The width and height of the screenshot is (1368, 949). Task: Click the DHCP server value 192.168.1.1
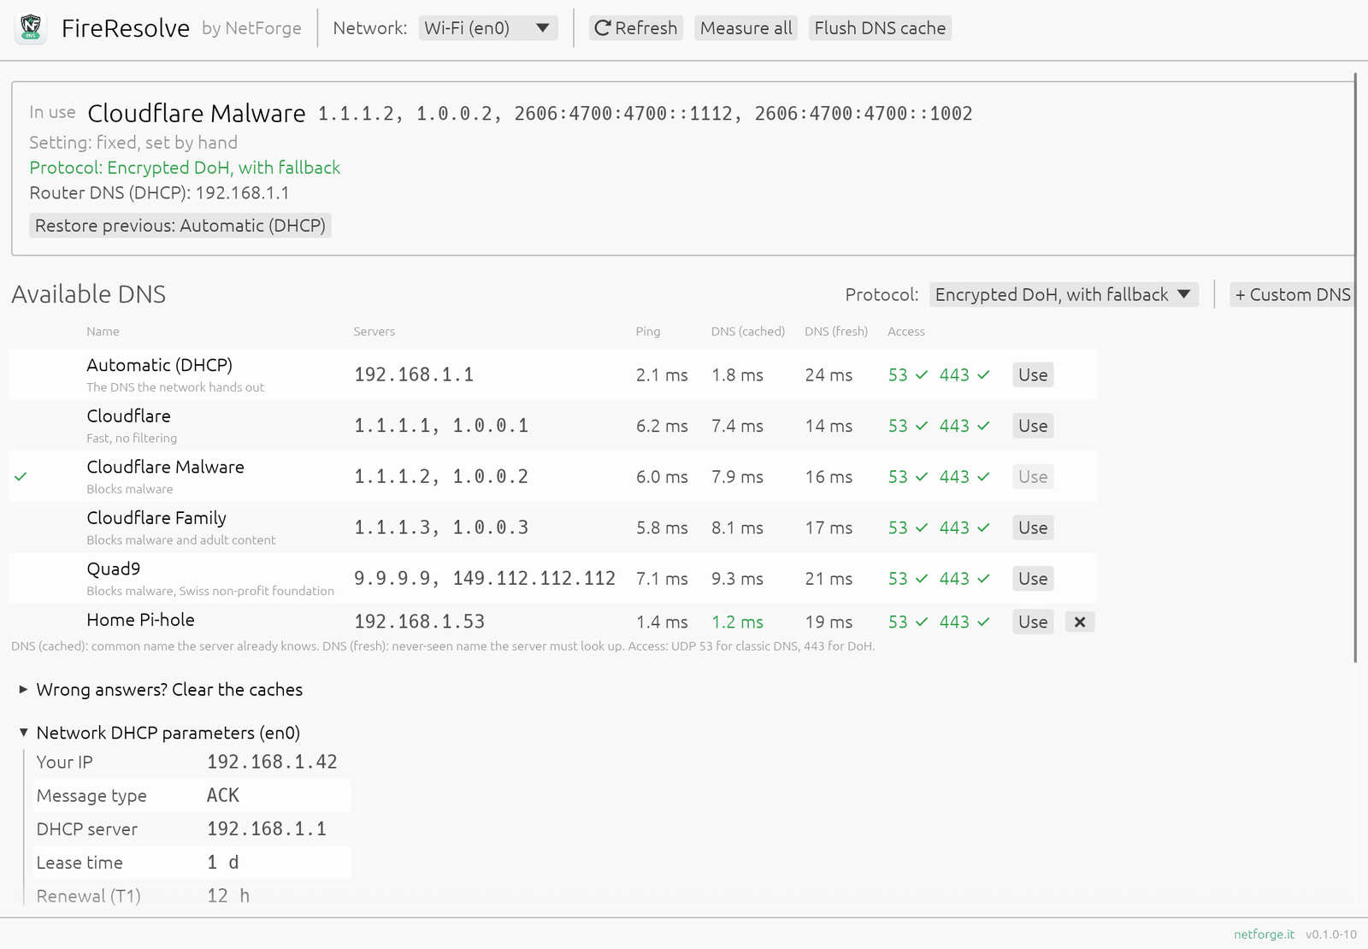coord(267,828)
